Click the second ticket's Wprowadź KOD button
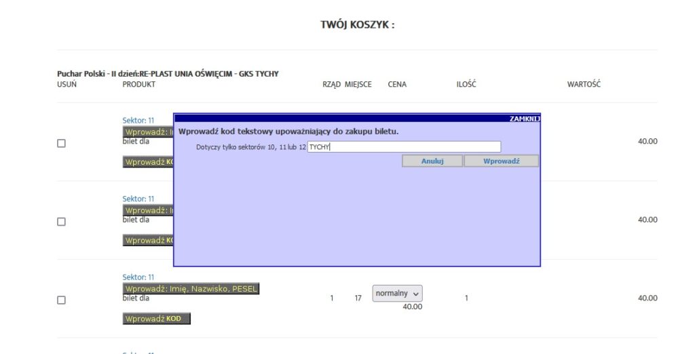 [148, 241]
